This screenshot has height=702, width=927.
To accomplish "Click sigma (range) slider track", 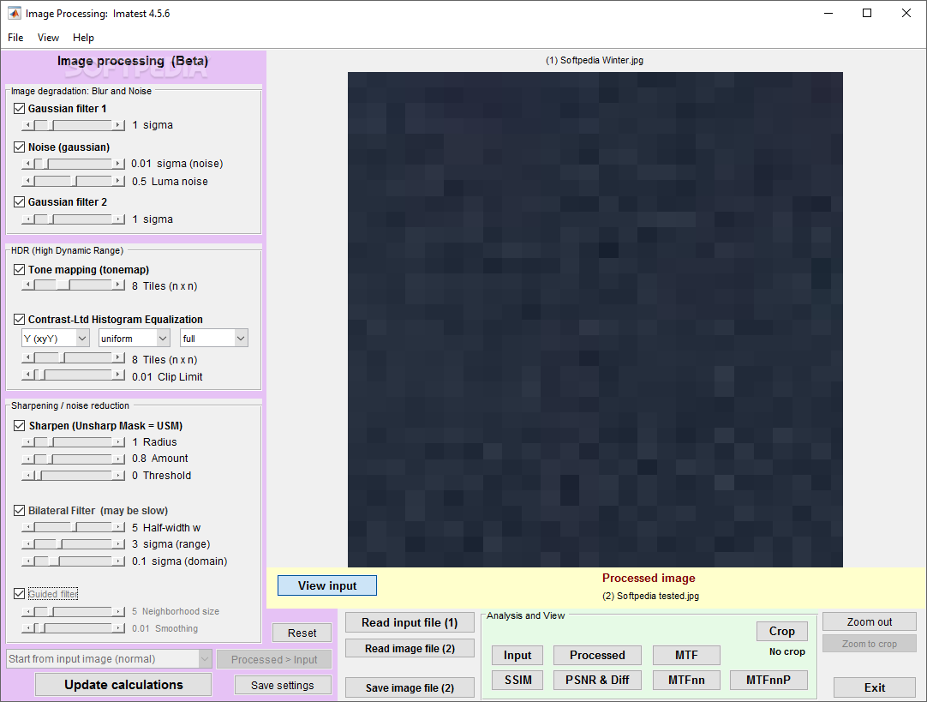I will [x=74, y=544].
